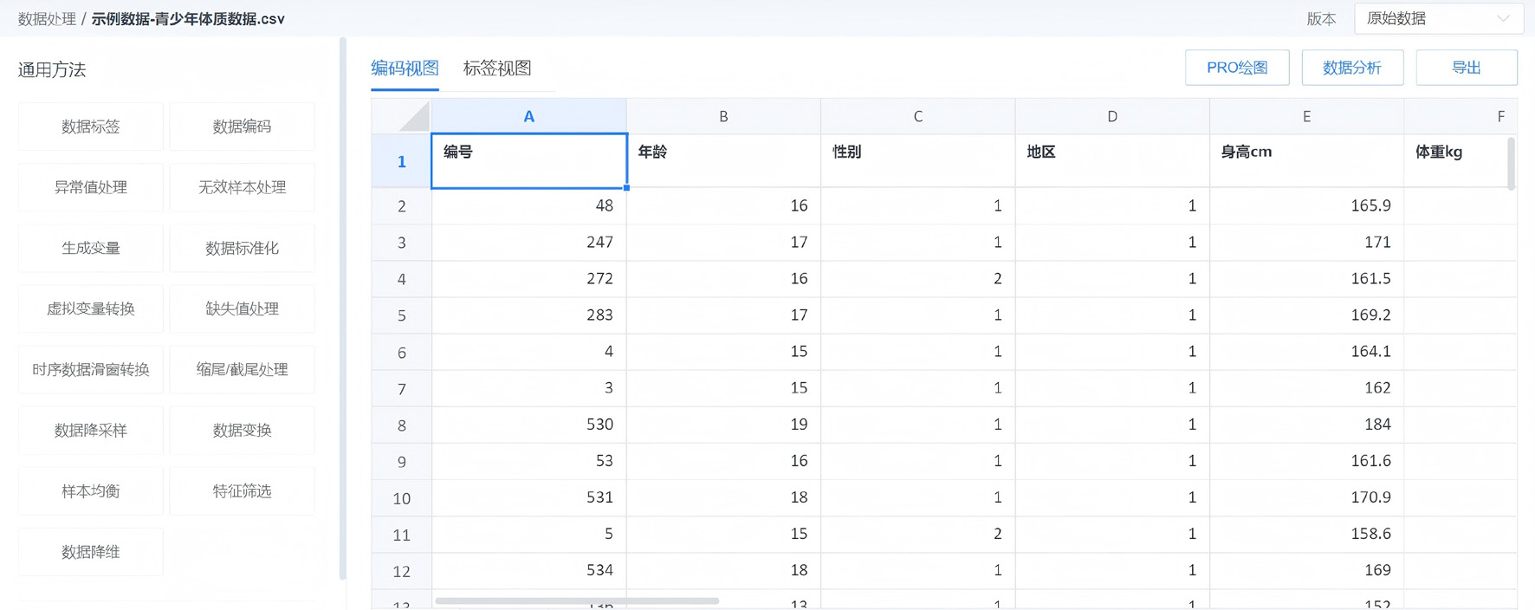Select row header 12
Viewport: 1535px width, 610px height.
(401, 571)
